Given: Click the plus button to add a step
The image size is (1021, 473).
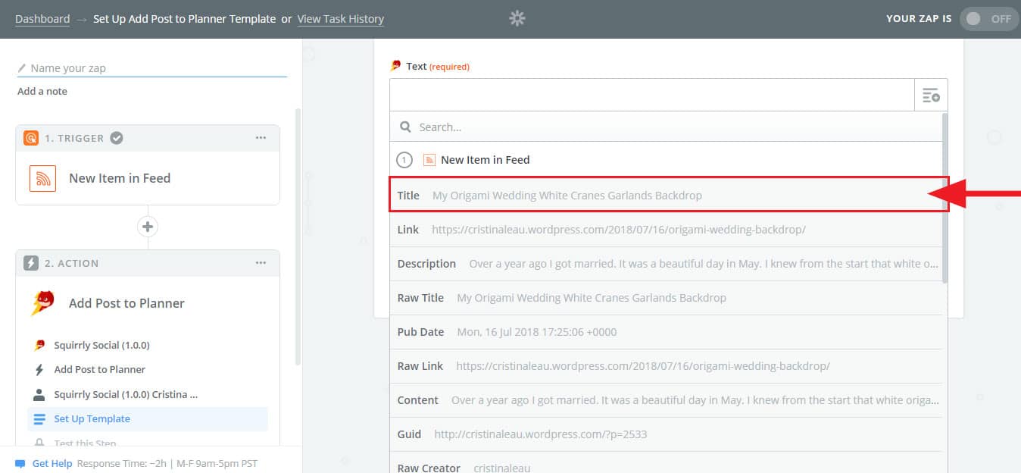Looking at the screenshot, I should 148,227.
